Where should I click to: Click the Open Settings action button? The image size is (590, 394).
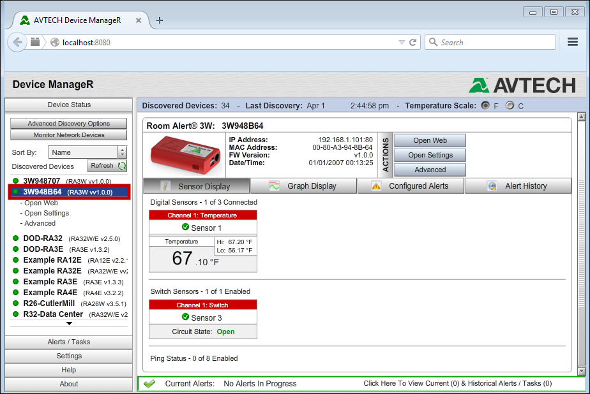pyautogui.click(x=430, y=155)
